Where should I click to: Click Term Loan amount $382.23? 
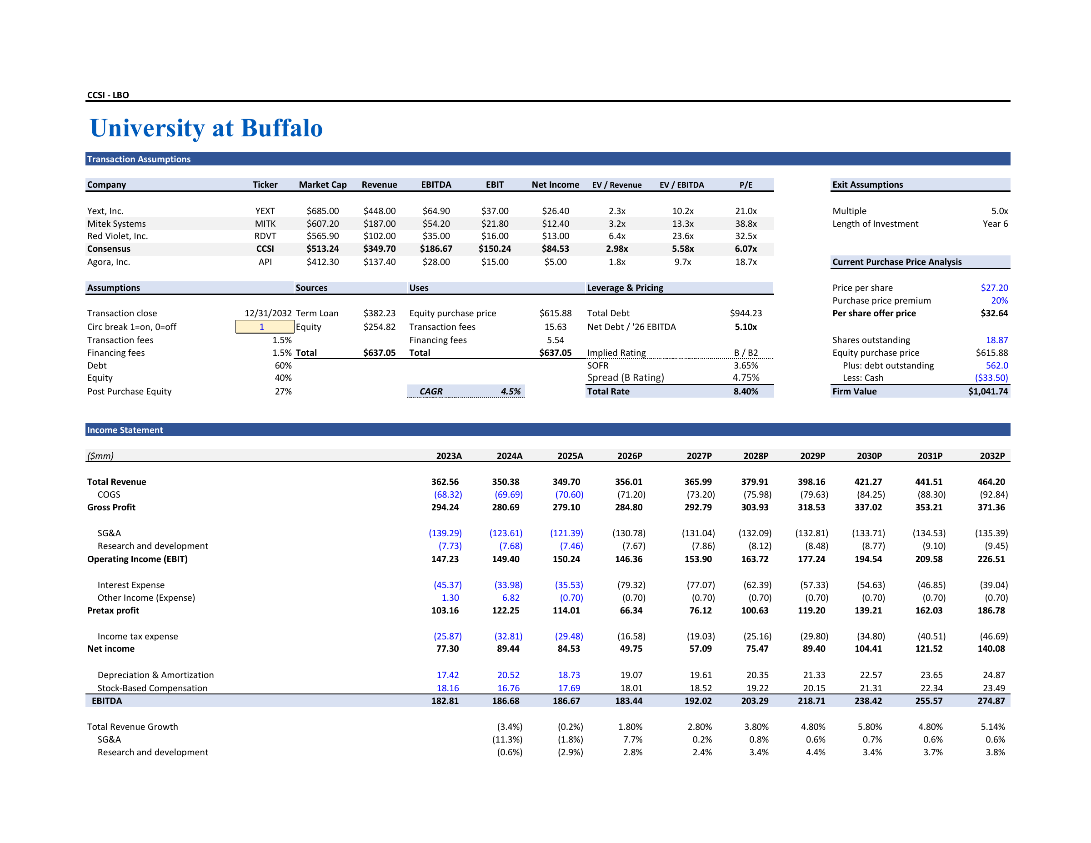[x=379, y=313]
